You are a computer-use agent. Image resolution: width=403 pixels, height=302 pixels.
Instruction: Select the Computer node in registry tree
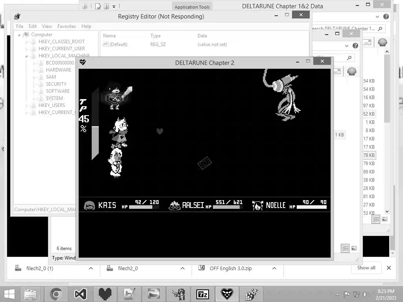click(x=42, y=35)
